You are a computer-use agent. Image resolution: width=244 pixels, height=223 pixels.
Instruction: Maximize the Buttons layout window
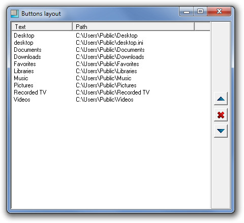(x=200, y=12)
